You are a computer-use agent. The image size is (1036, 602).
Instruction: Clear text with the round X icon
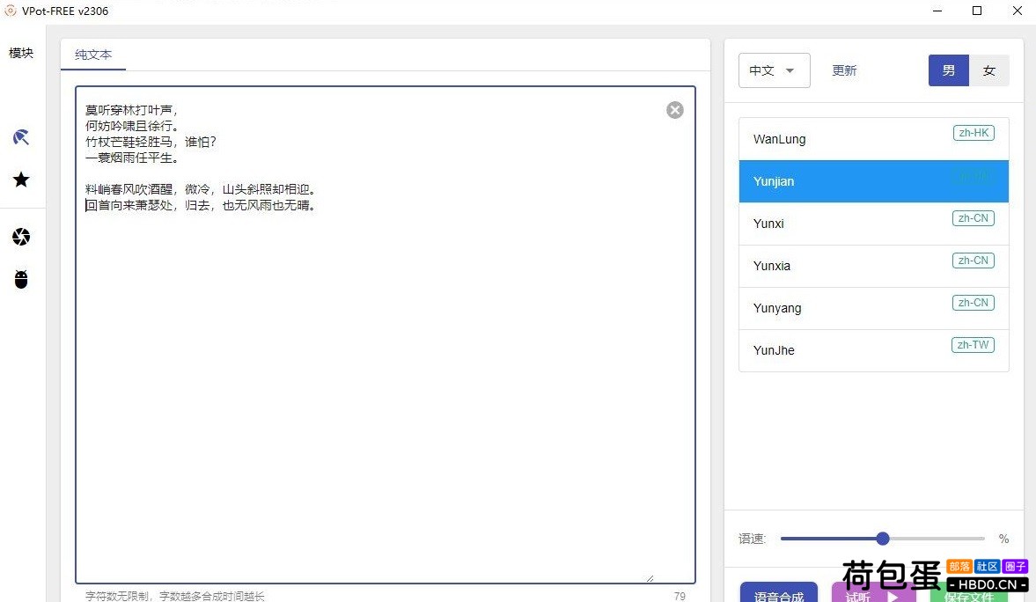(674, 110)
